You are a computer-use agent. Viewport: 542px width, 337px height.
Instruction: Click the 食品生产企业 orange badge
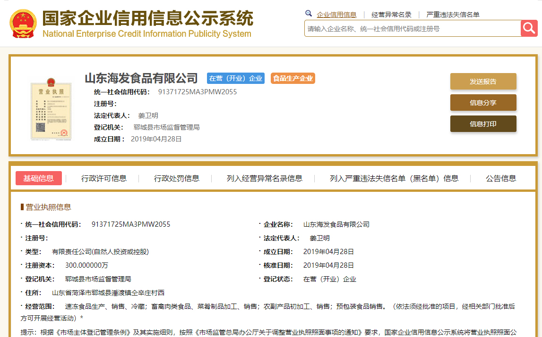pos(293,78)
